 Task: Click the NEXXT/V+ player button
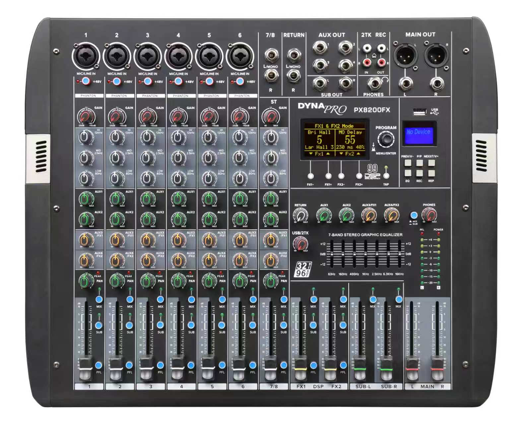click(432, 163)
